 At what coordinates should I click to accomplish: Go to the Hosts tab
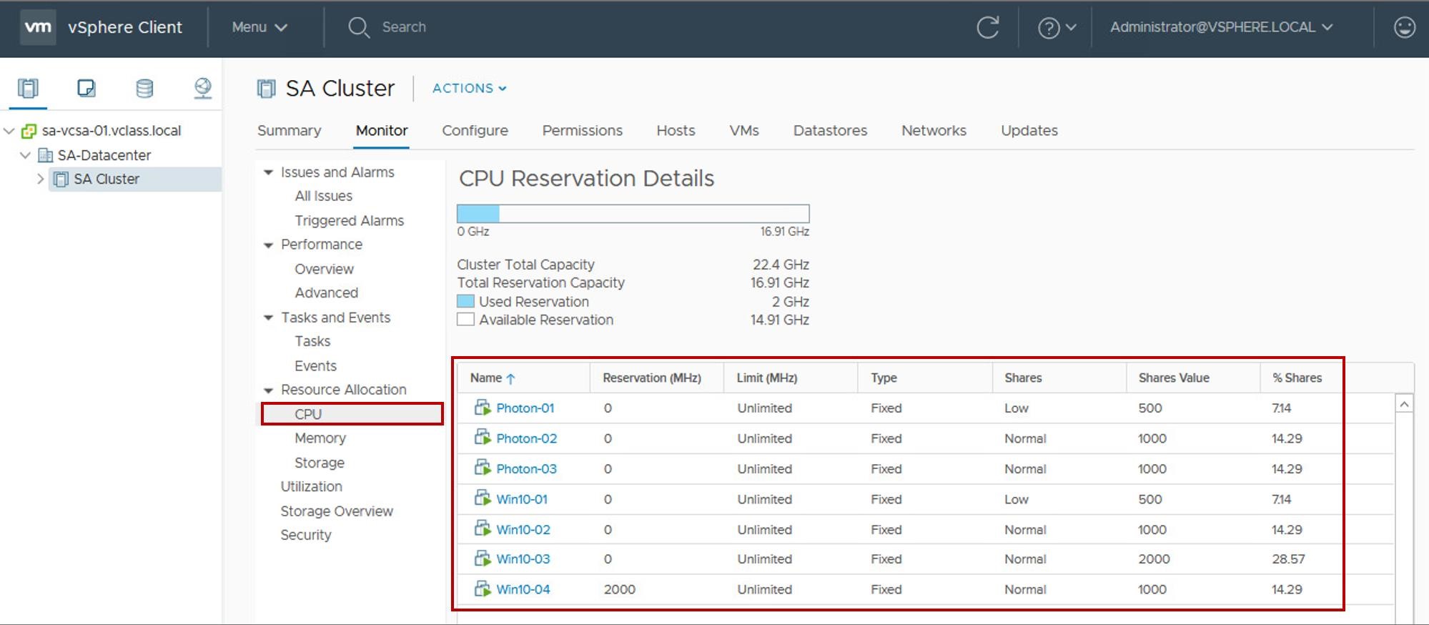(676, 130)
